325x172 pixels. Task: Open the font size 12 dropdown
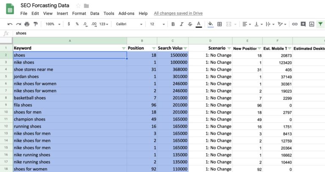tap(157, 24)
